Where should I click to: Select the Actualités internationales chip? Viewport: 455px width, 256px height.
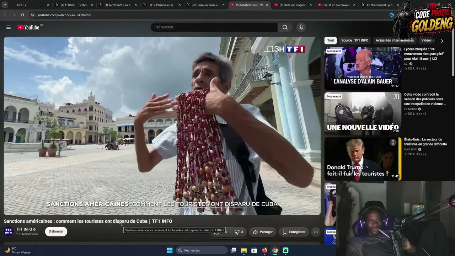pyautogui.click(x=395, y=41)
